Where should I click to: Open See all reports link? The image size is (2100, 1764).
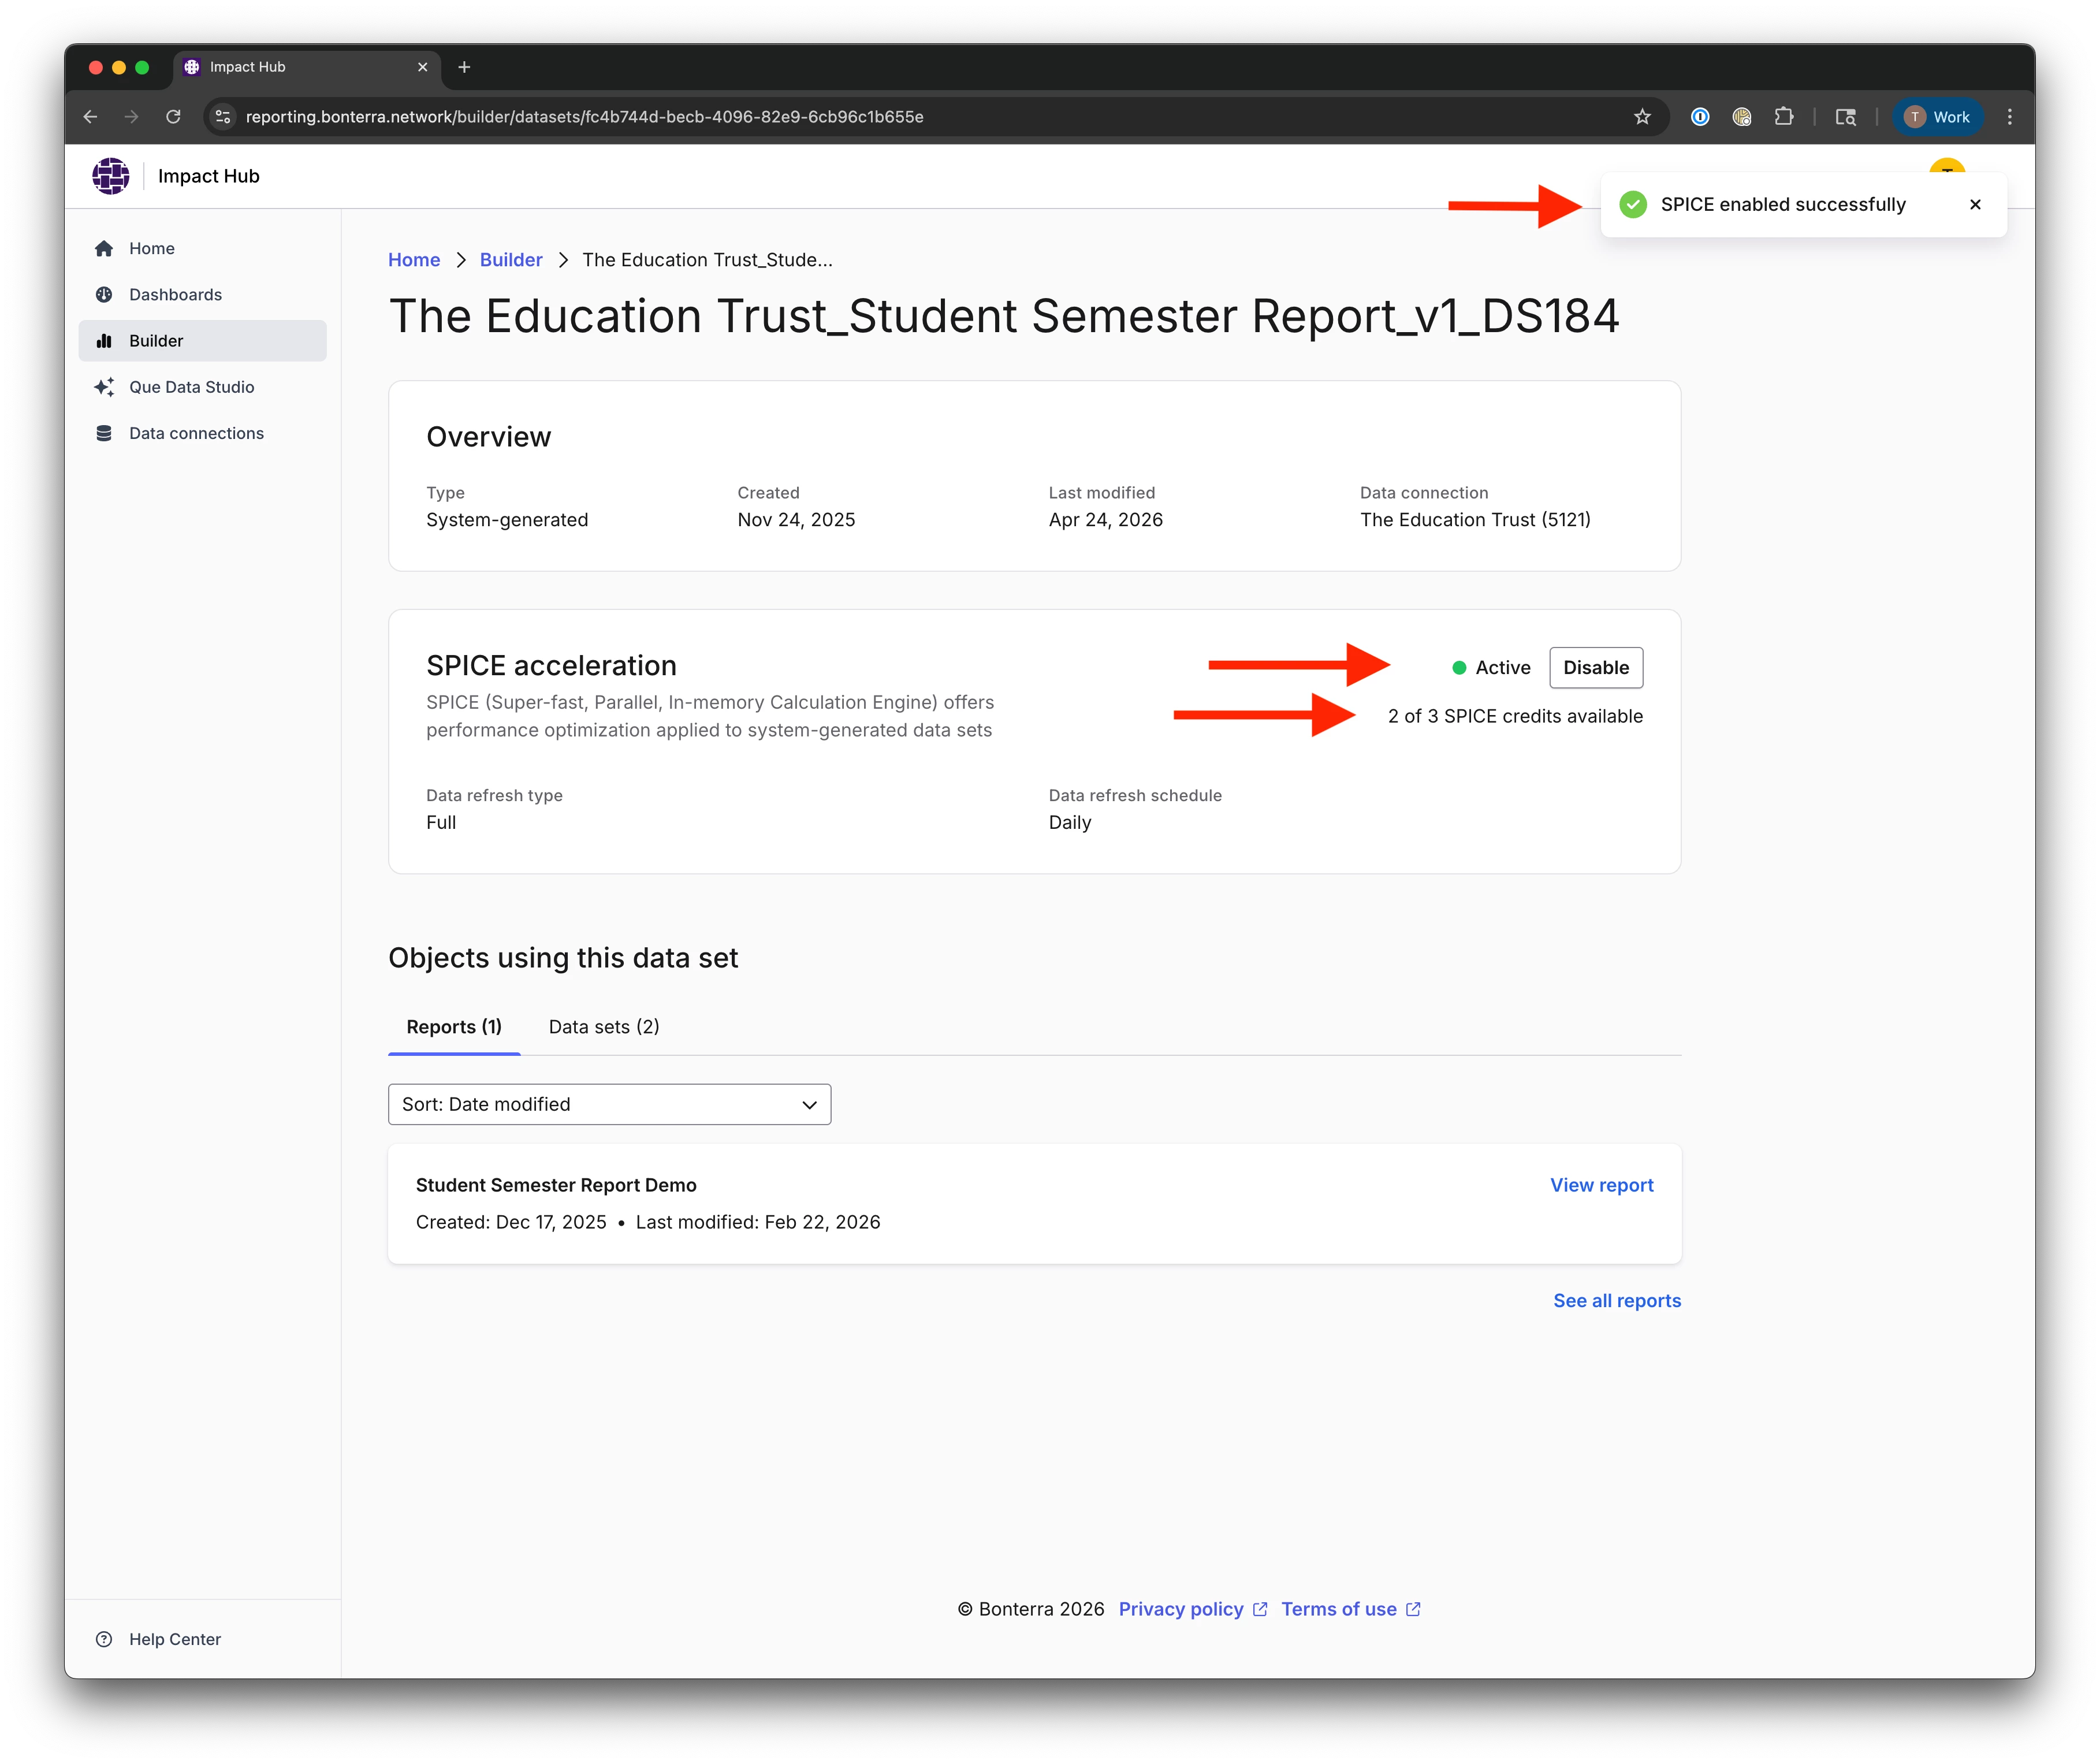1616,1301
